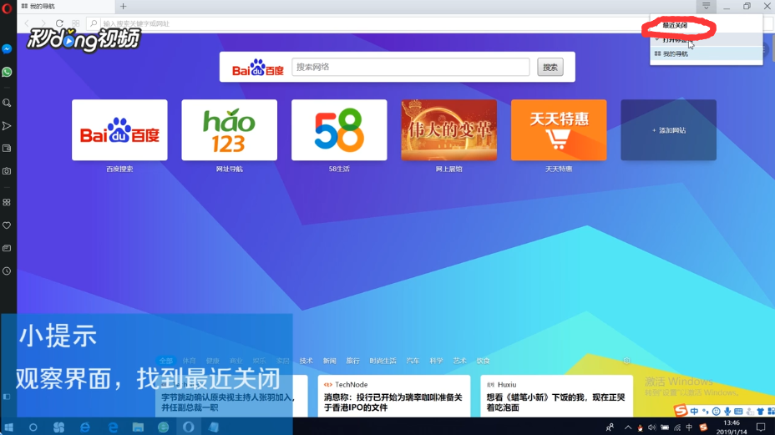Switch to the 我的导航 tab
The image size is (775, 435).
coord(64,7)
